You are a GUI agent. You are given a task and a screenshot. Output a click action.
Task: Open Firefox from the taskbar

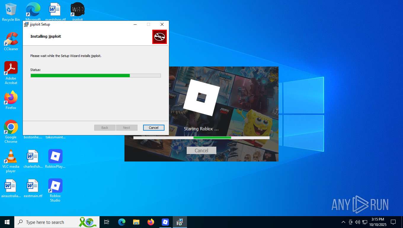[151, 222]
